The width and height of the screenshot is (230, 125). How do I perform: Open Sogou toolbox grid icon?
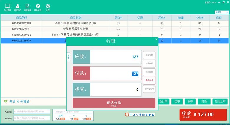153,115
